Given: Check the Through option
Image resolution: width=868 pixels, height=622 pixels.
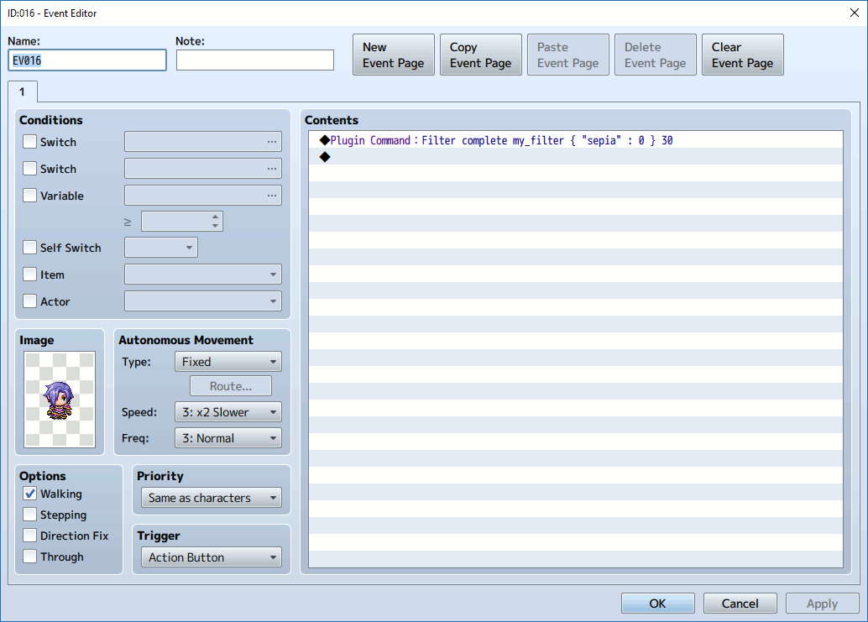Looking at the screenshot, I should [x=30, y=557].
